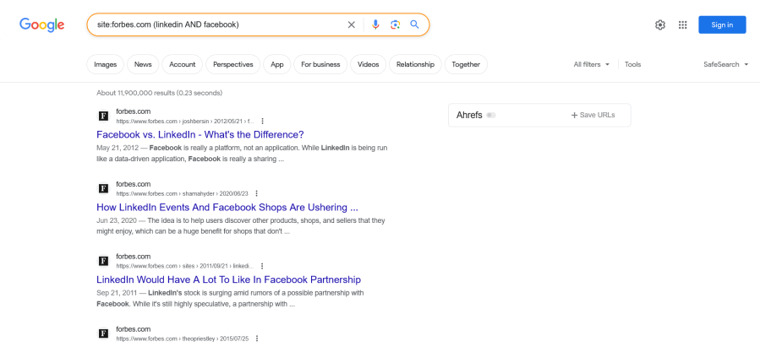Screen dimensions: 760x347
Task: Open LinkedIn Would Have A Lot To Like result
Action: point(229,279)
